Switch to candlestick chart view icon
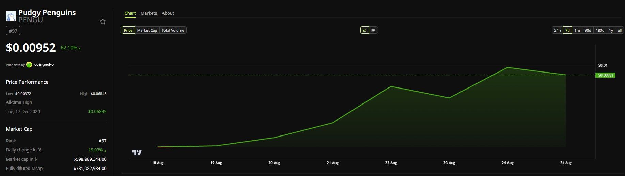This screenshot has height=176, width=625. click(x=374, y=30)
